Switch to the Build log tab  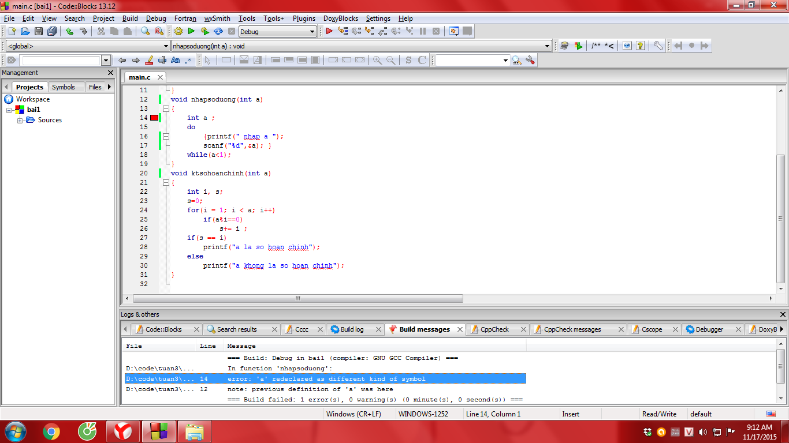351,329
